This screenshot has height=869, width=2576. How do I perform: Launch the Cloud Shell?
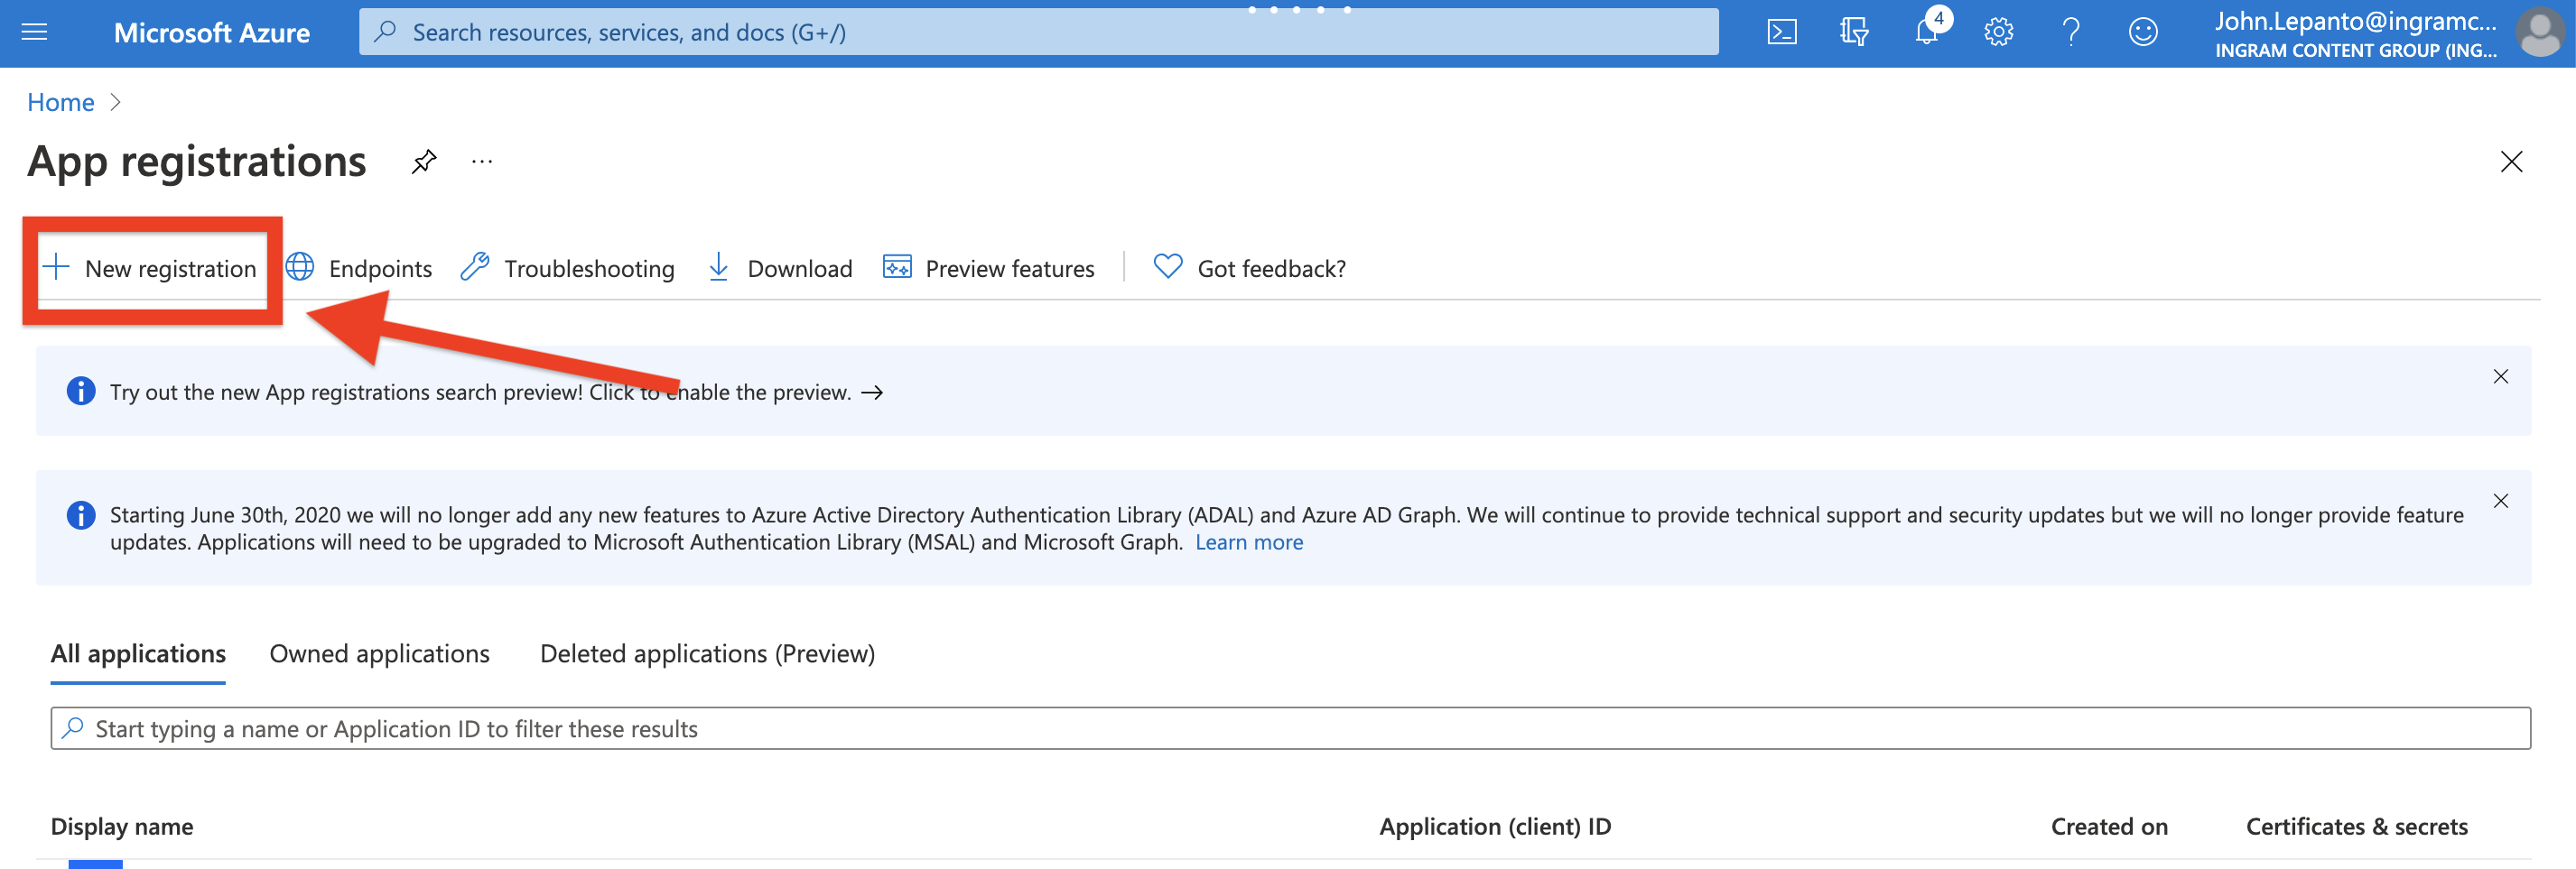pyautogui.click(x=1781, y=32)
